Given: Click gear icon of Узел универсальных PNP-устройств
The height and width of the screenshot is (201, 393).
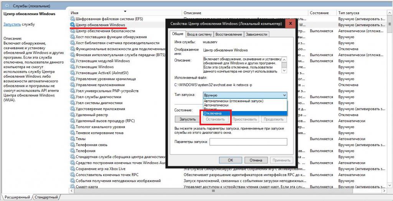Looking at the screenshot, I should 73,91.
